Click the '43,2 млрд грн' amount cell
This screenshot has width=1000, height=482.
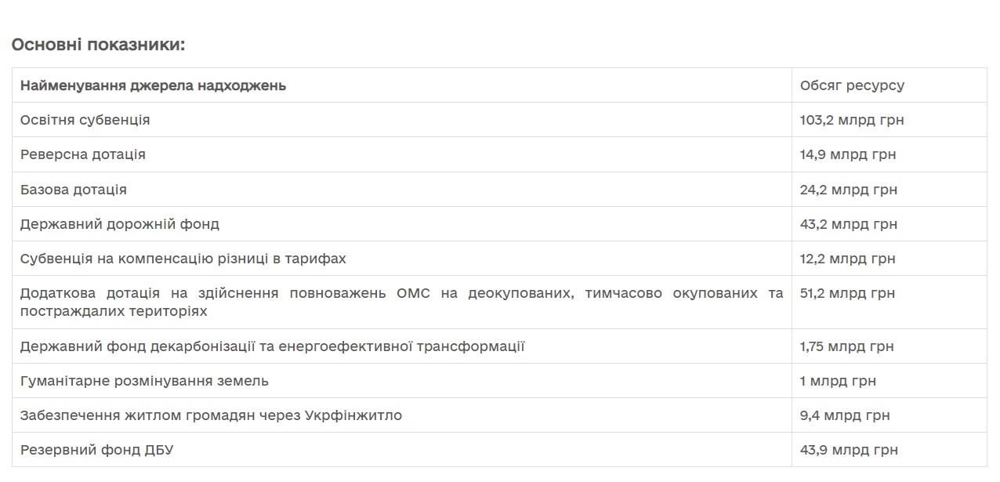point(849,224)
